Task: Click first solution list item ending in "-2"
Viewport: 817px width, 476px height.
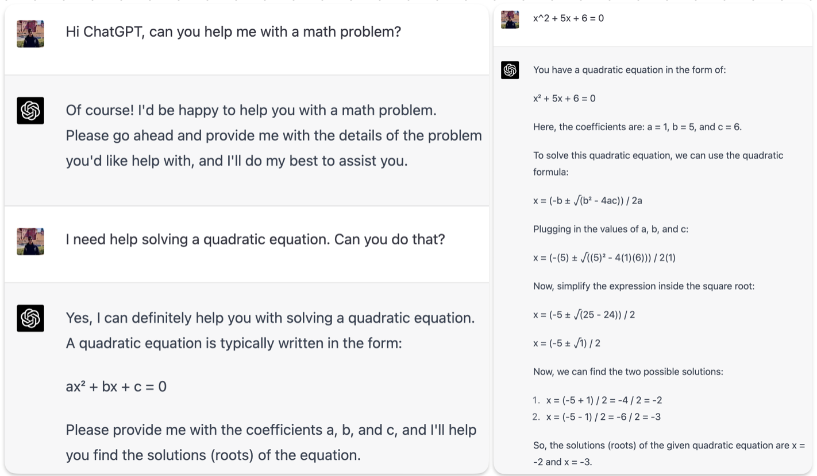Action: coord(604,400)
